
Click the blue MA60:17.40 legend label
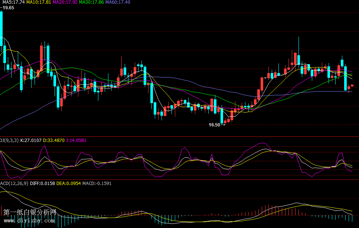click(118, 2)
